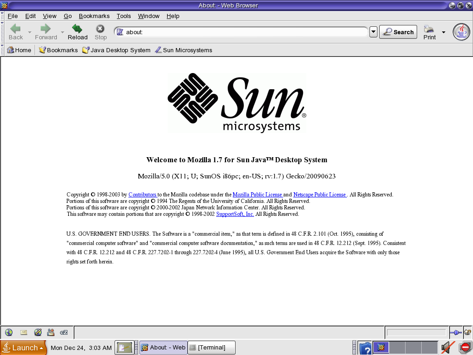Open the Edit menu
Screen dimensions: 473x355
pyautogui.click(x=30, y=16)
